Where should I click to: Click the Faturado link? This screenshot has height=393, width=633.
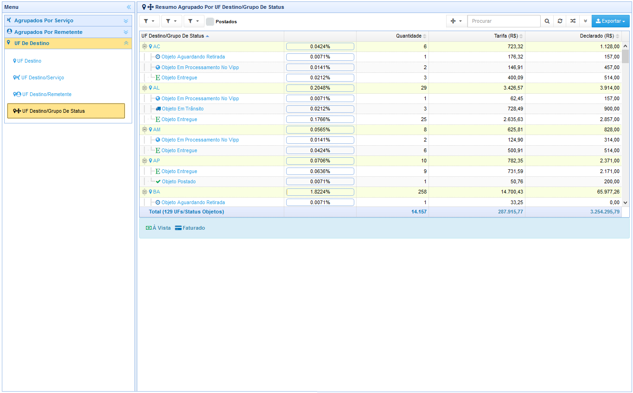coord(193,228)
